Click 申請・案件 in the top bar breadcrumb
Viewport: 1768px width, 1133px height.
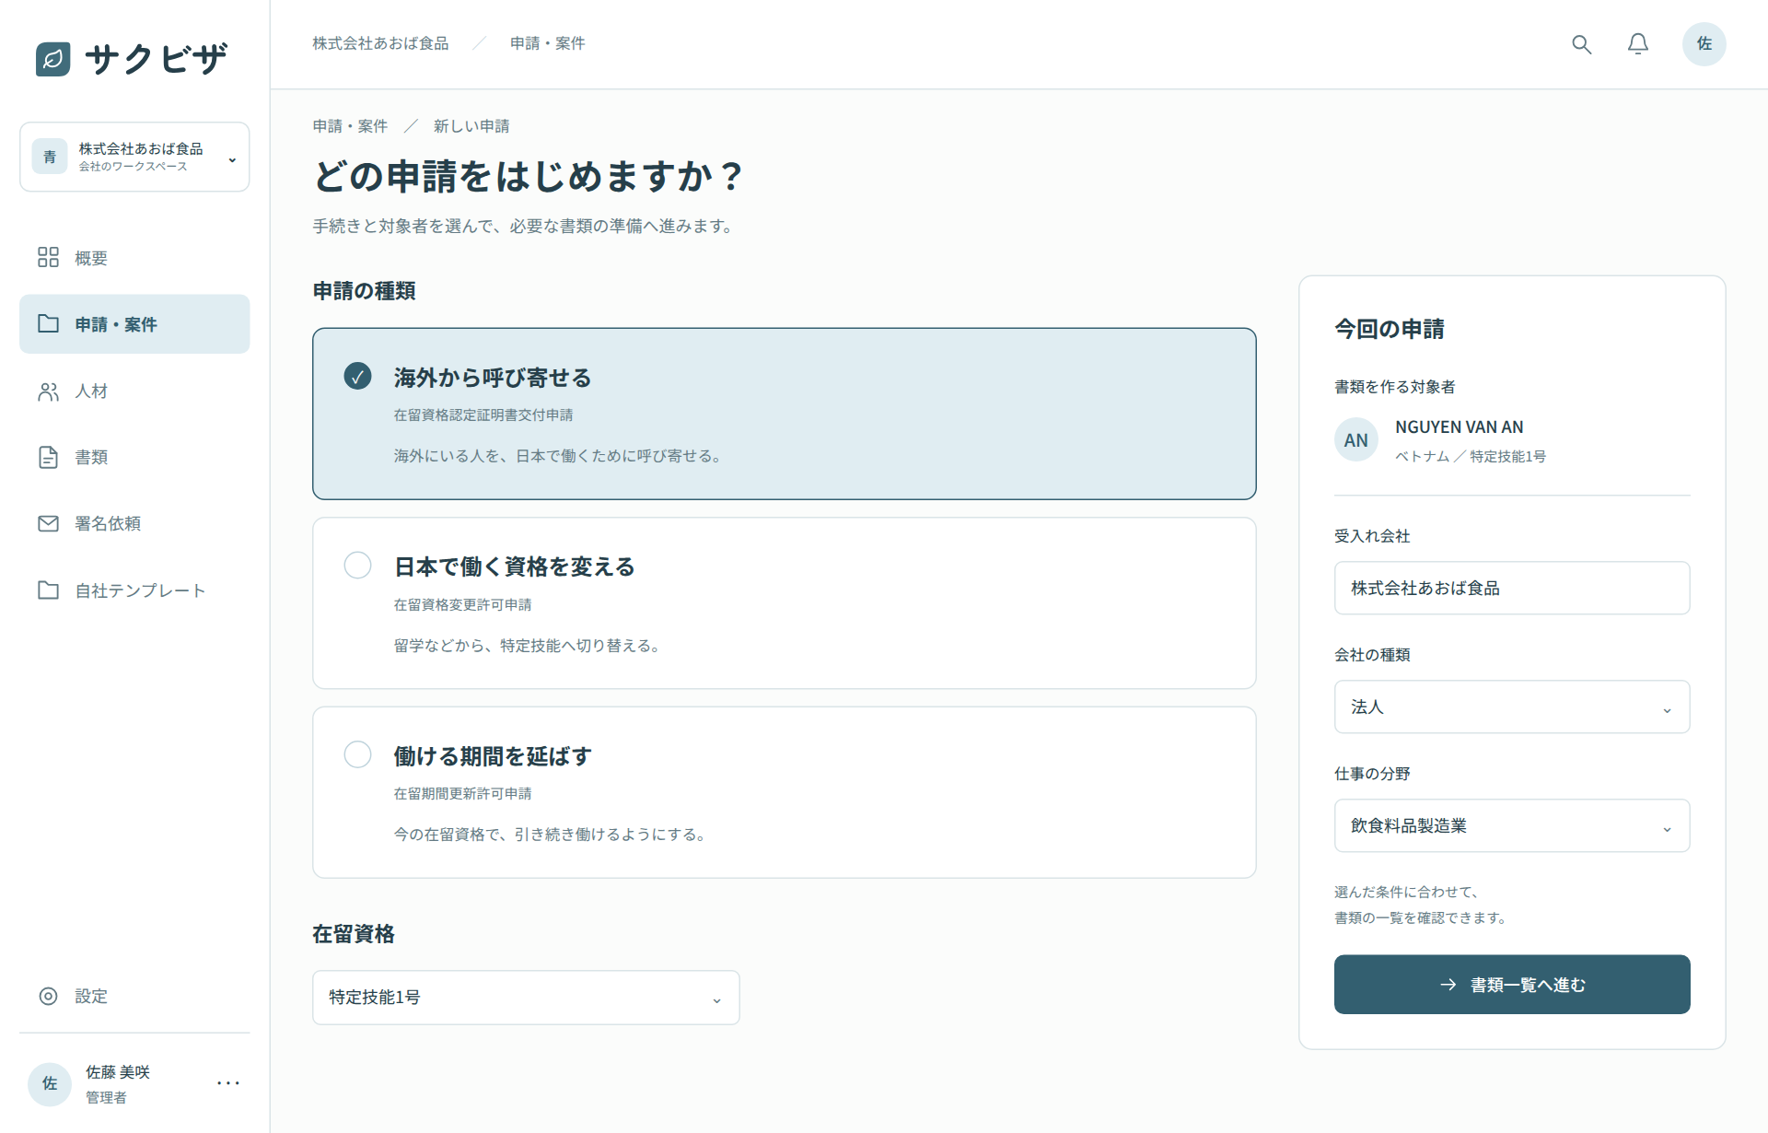click(548, 43)
